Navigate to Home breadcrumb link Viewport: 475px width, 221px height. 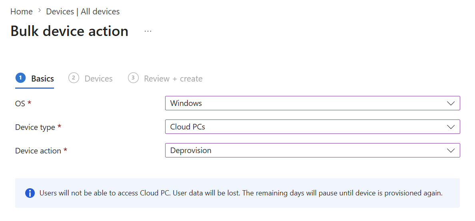(x=22, y=12)
